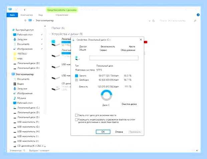The width and height of the screenshot is (207, 159).
Task: Click the disk label text field
Action: 114,58
